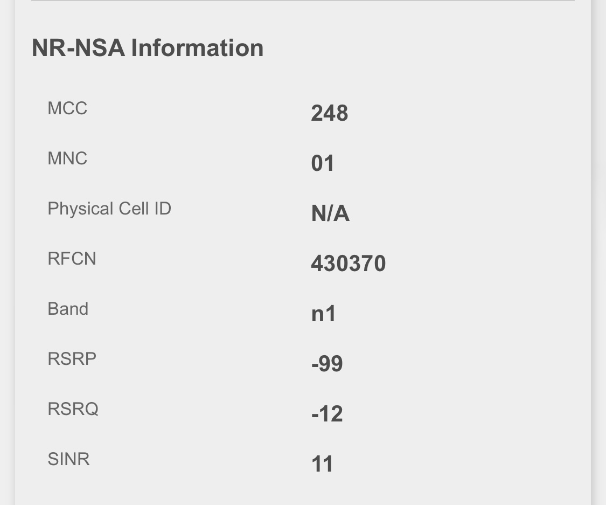
Task: Select the Band label
Action: click(x=68, y=309)
